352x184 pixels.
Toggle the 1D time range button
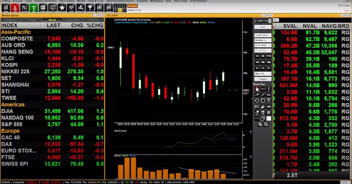click(x=257, y=56)
